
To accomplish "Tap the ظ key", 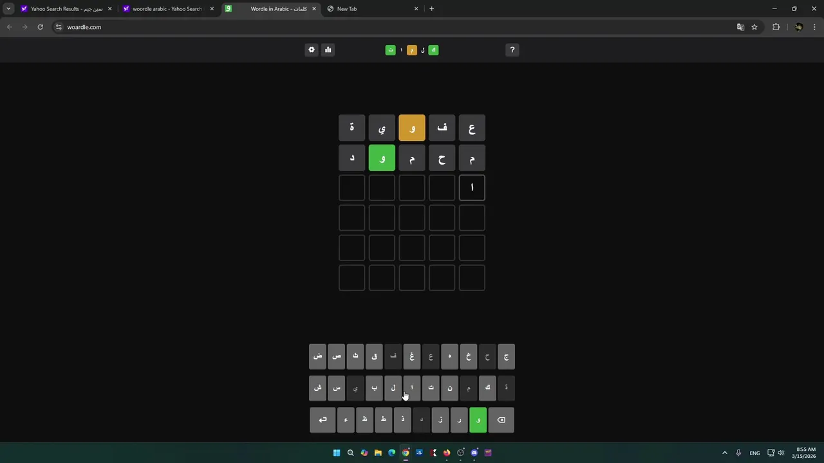I will tap(364, 420).
